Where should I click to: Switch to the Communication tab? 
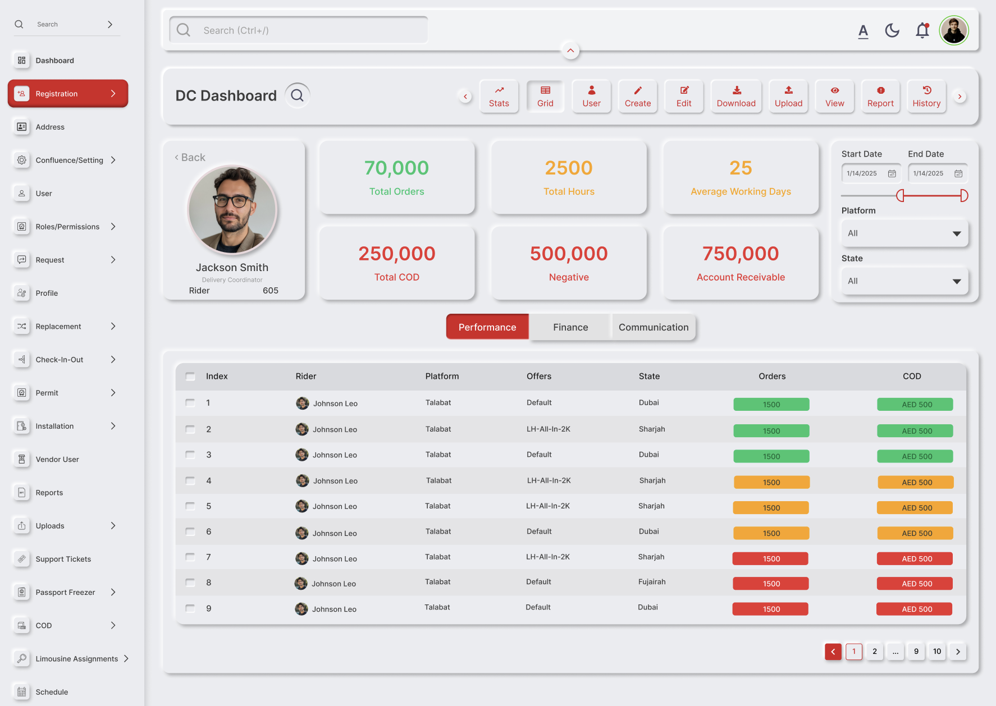point(653,327)
